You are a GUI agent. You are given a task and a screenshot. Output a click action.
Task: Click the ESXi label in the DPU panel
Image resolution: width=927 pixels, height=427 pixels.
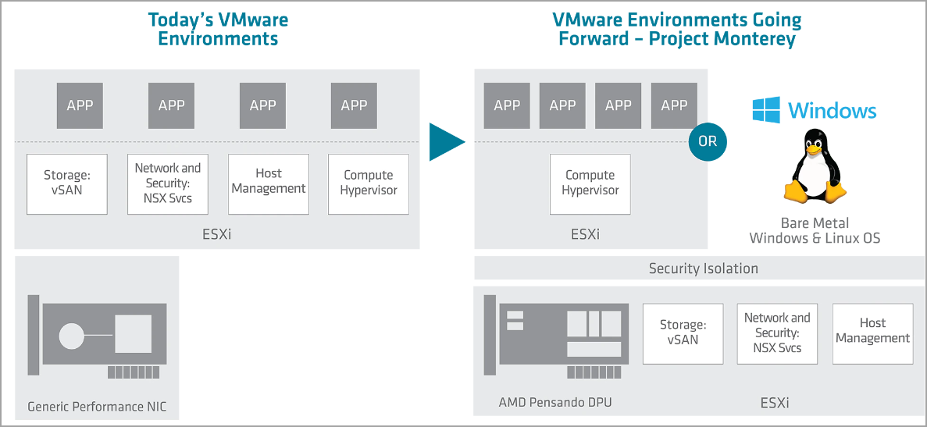pyautogui.click(x=774, y=404)
